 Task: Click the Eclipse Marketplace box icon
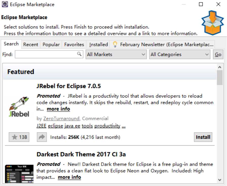point(213,23)
